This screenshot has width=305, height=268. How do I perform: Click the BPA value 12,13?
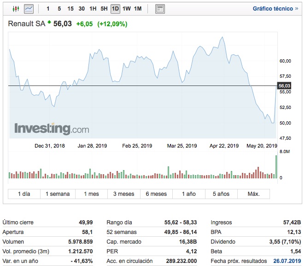click(x=294, y=232)
